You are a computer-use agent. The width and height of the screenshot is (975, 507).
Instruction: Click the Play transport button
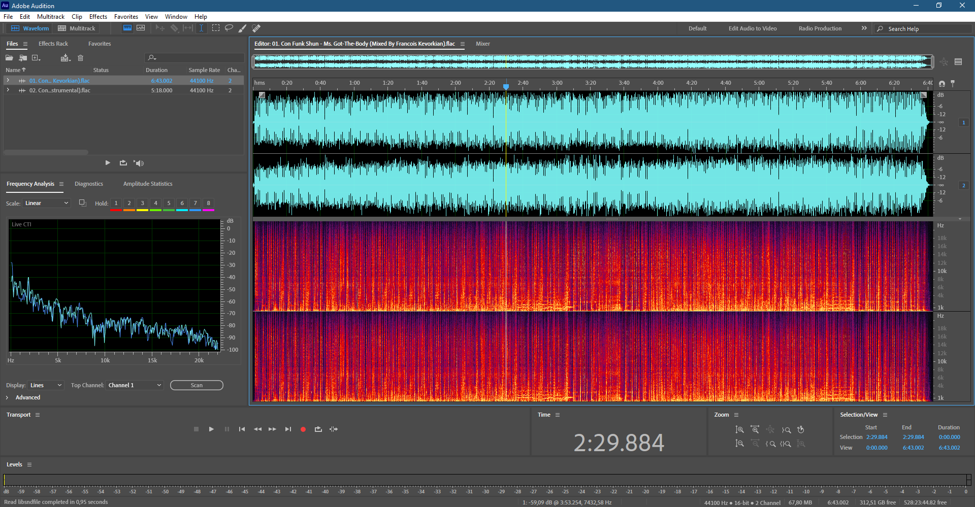[x=211, y=429]
